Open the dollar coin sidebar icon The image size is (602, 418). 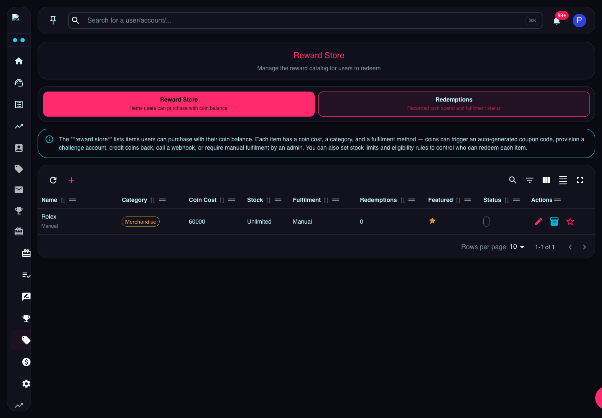click(26, 362)
